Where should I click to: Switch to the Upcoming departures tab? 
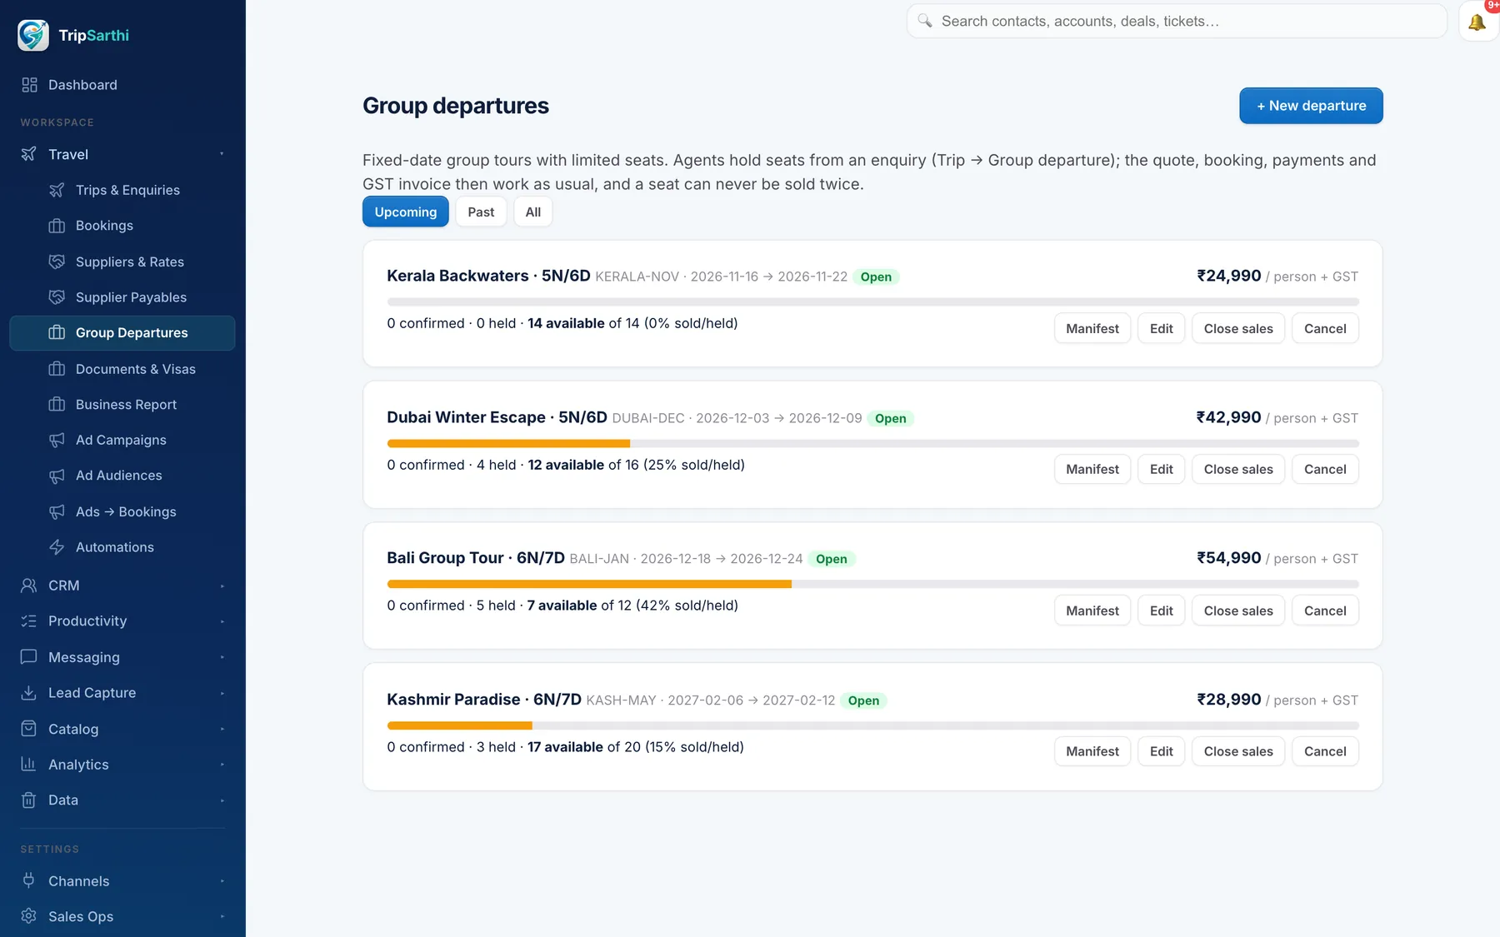406,212
